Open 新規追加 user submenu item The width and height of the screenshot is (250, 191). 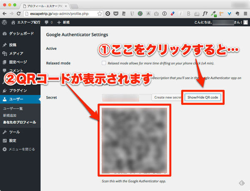coord(10,115)
